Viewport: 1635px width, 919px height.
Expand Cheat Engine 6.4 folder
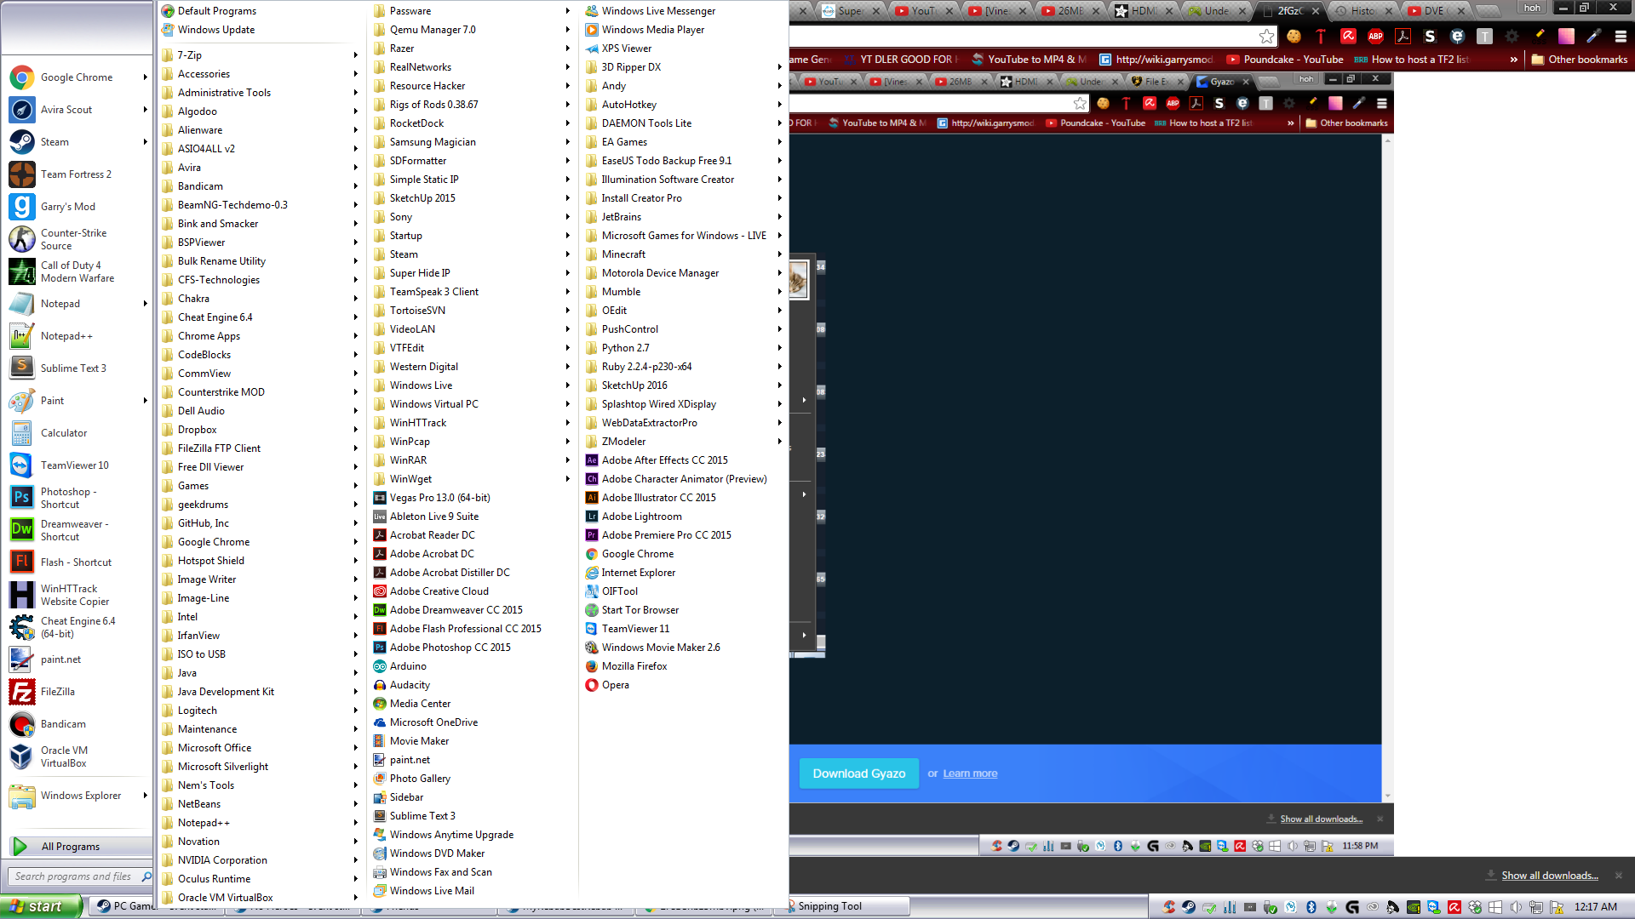(x=260, y=317)
